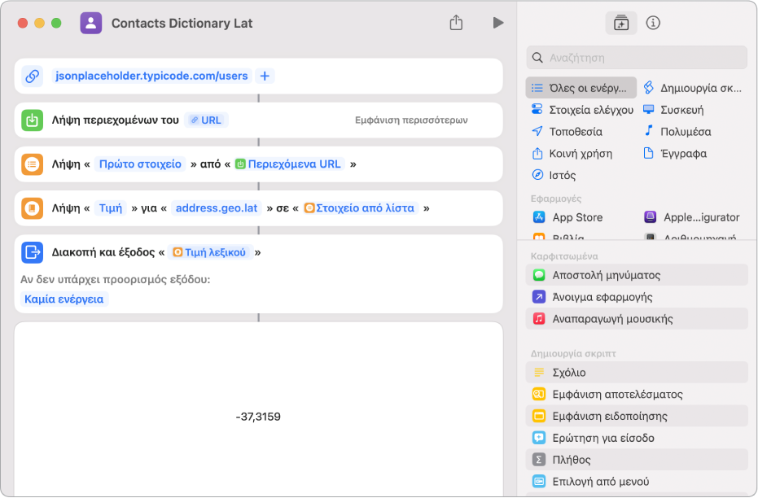Select Κοινή χρήση category
758x498 pixels.
pyautogui.click(x=572, y=154)
